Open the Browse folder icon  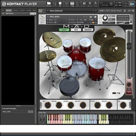click(49, 4)
